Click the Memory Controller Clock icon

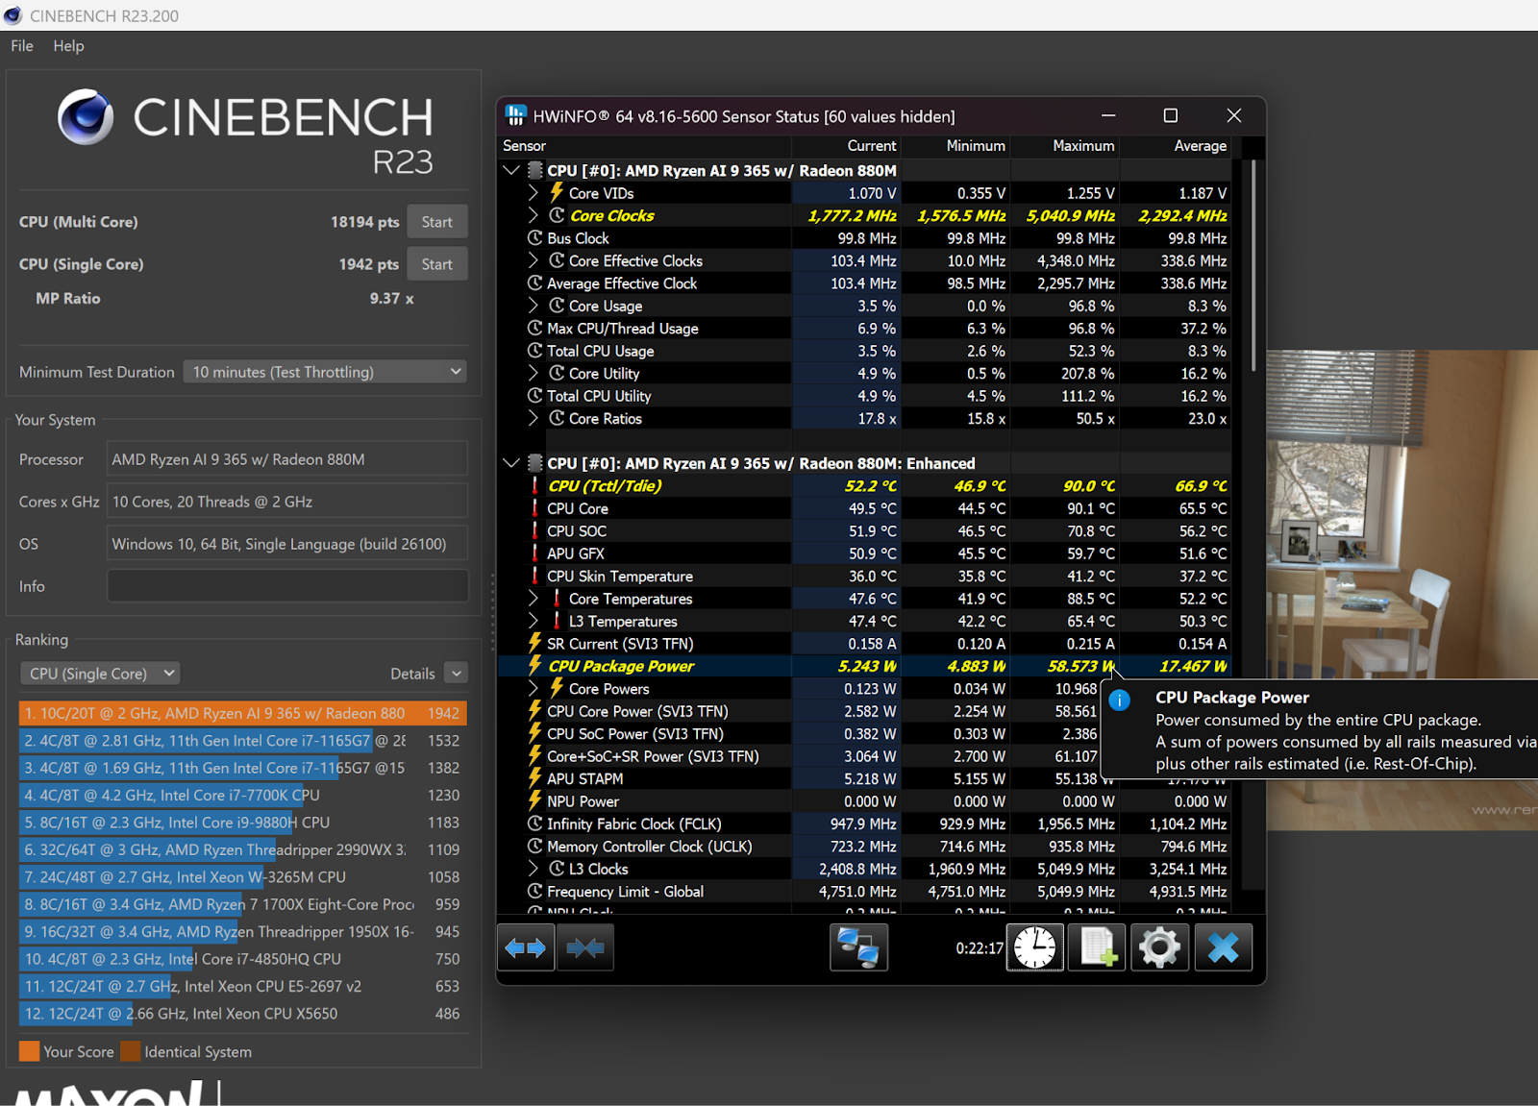[x=535, y=846]
